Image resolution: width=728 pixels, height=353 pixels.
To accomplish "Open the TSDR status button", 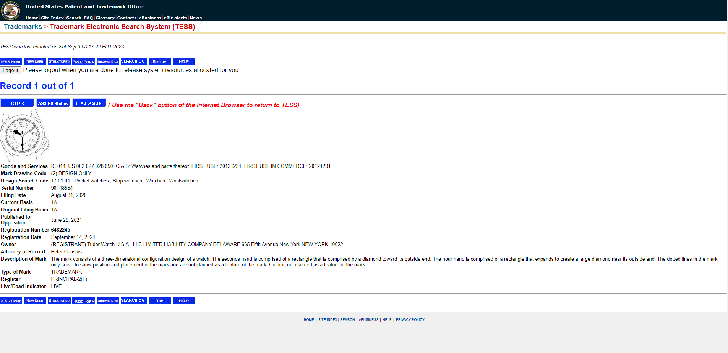I will (17, 103).
